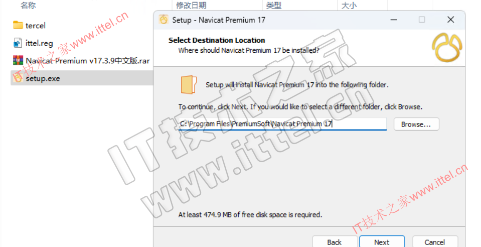The image size is (481, 247).
Task: Click the large Navicat logo in the header
Action: point(447,48)
